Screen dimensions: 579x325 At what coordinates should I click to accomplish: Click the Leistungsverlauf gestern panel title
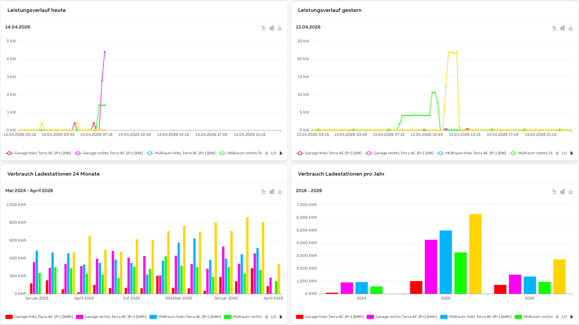(330, 10)
